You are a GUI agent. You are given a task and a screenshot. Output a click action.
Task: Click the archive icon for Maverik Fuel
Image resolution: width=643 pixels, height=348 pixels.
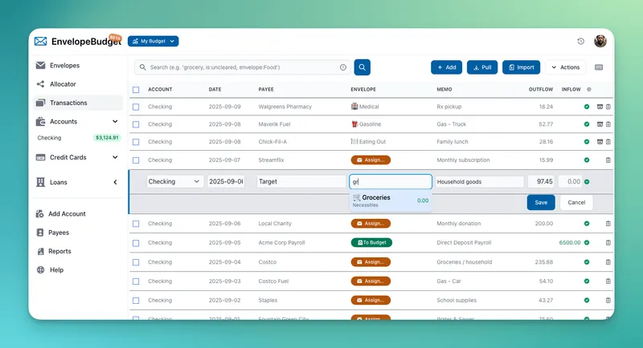(x=600, y=124)
